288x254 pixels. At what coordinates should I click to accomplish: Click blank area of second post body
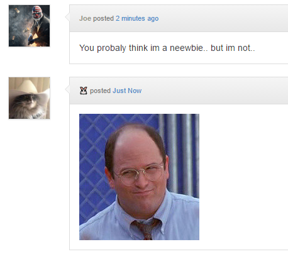pos(243,177)
